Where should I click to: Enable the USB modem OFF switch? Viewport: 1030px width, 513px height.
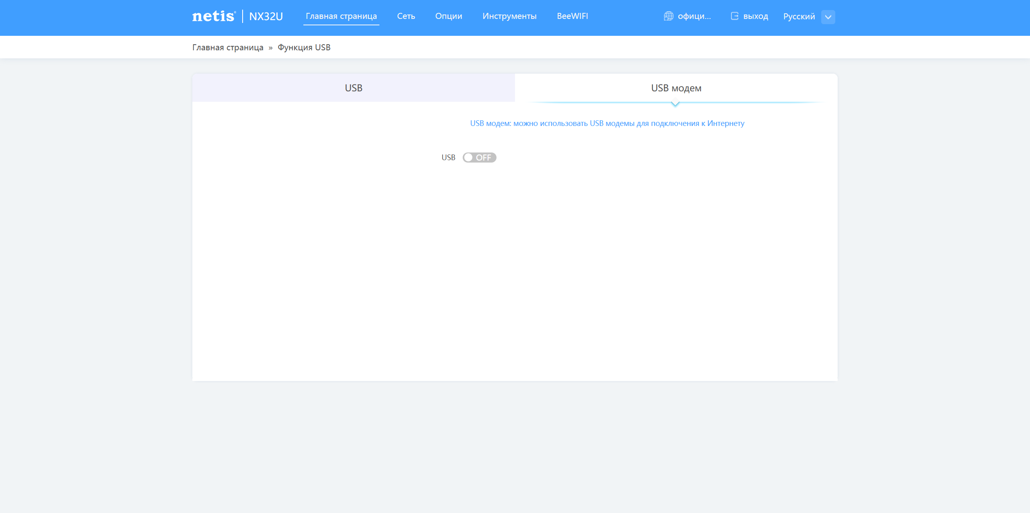[479, 157]
